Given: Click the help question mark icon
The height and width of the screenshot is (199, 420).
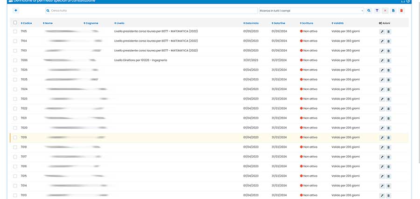Looking at the screenshot, I should 408,1.
